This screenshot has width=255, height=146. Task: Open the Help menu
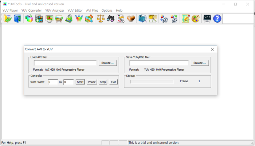[x=119, y=11]
